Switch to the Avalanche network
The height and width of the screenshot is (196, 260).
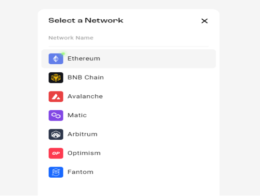85,96
